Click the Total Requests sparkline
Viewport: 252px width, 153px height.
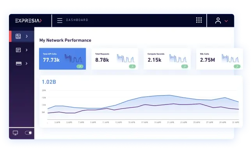tap(126, 58)
